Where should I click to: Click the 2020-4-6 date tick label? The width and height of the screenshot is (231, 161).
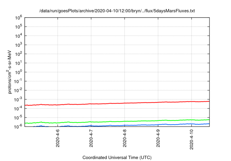click(58, 138)
